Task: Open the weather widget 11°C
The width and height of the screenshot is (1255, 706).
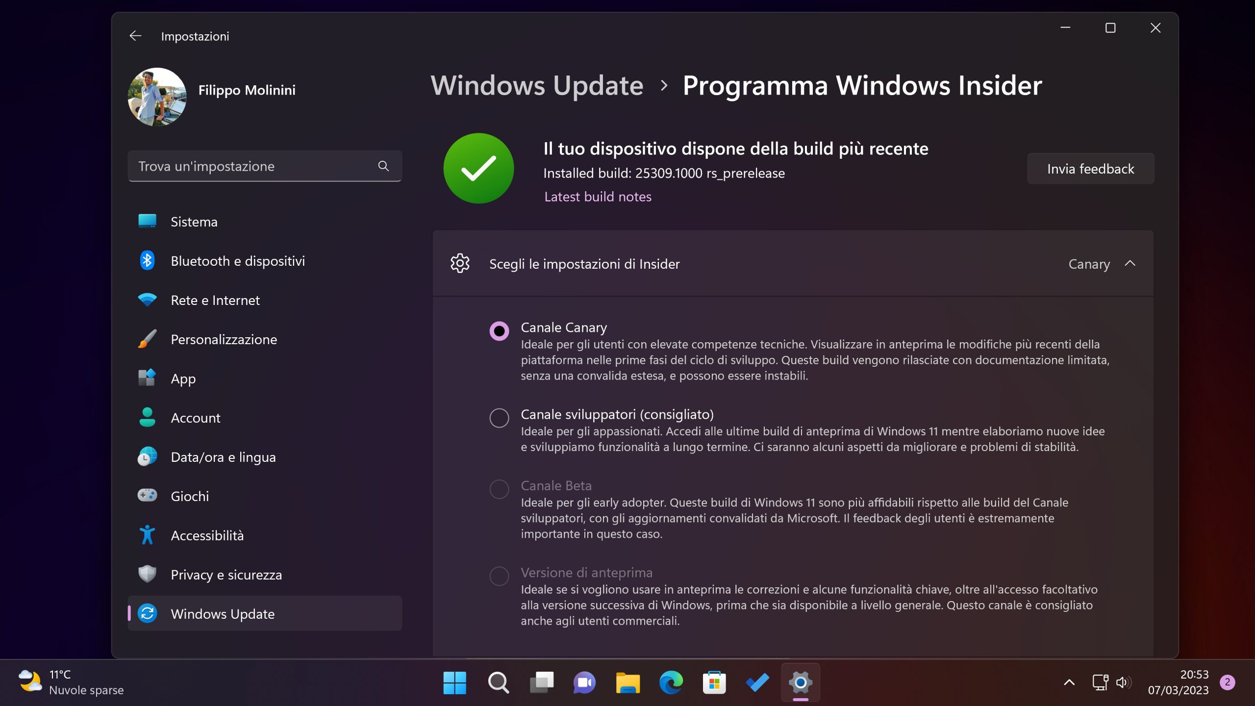Action: (71, 682)
